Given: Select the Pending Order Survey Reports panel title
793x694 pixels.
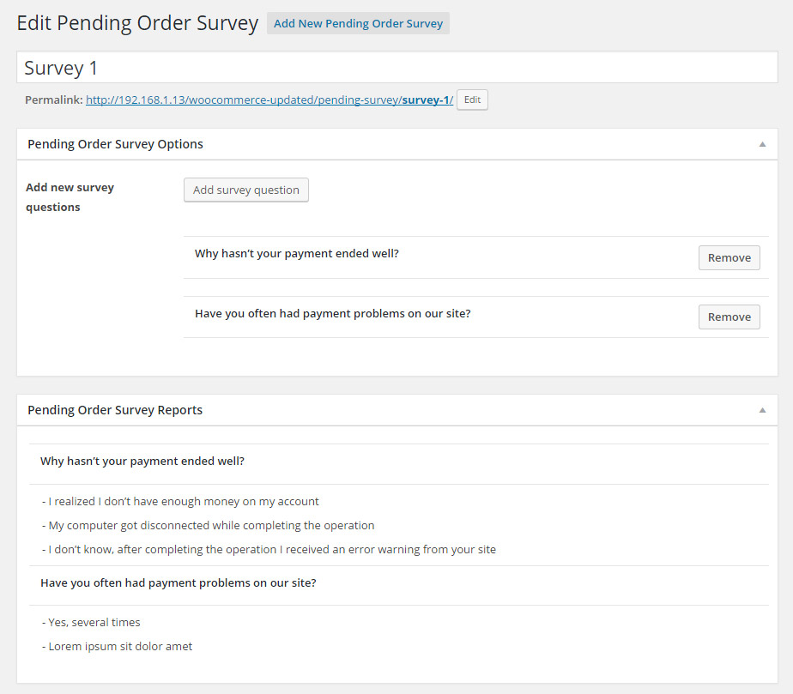Looking at the screenshot, I should [x=115, y=410].
